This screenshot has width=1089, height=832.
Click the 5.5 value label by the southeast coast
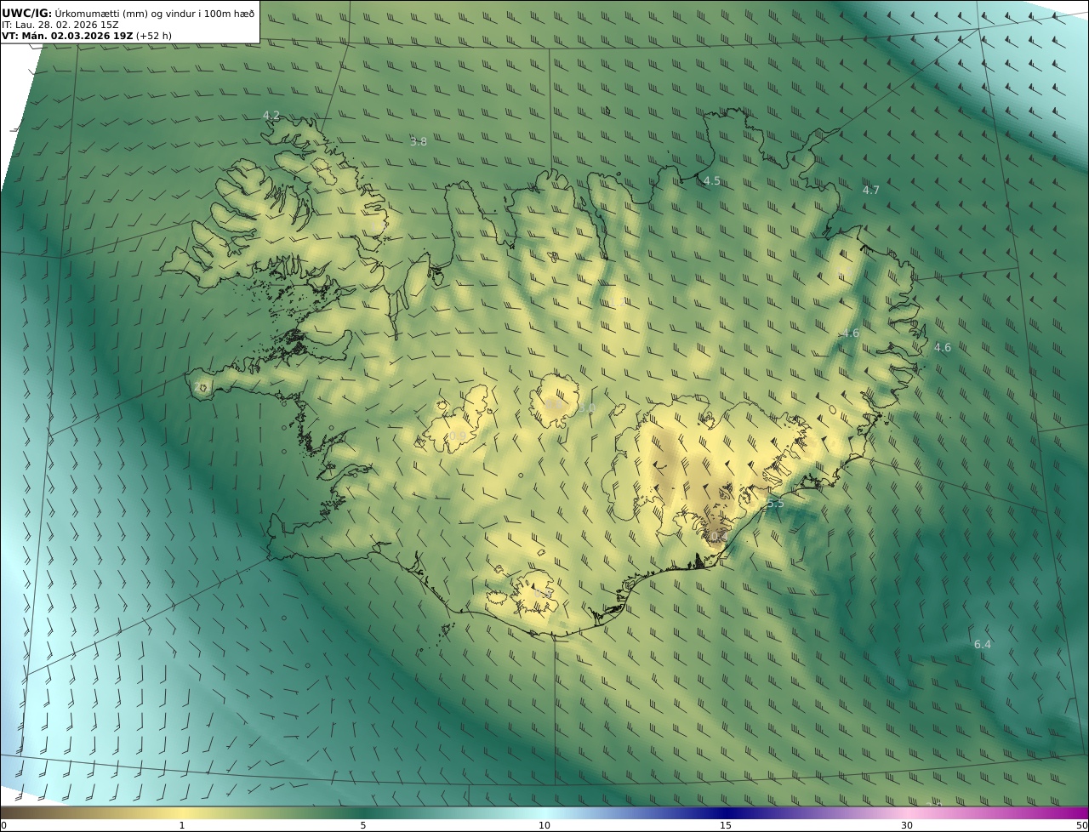tap(775, 504)
